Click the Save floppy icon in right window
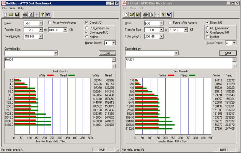The width and height of the screenshot is (241, 153). 138,15
